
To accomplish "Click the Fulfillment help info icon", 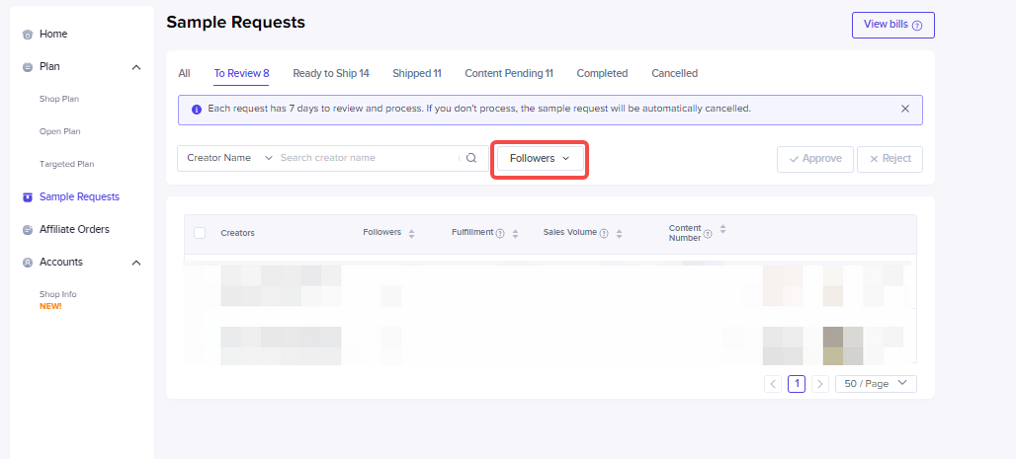I will (x=500, y=234).
